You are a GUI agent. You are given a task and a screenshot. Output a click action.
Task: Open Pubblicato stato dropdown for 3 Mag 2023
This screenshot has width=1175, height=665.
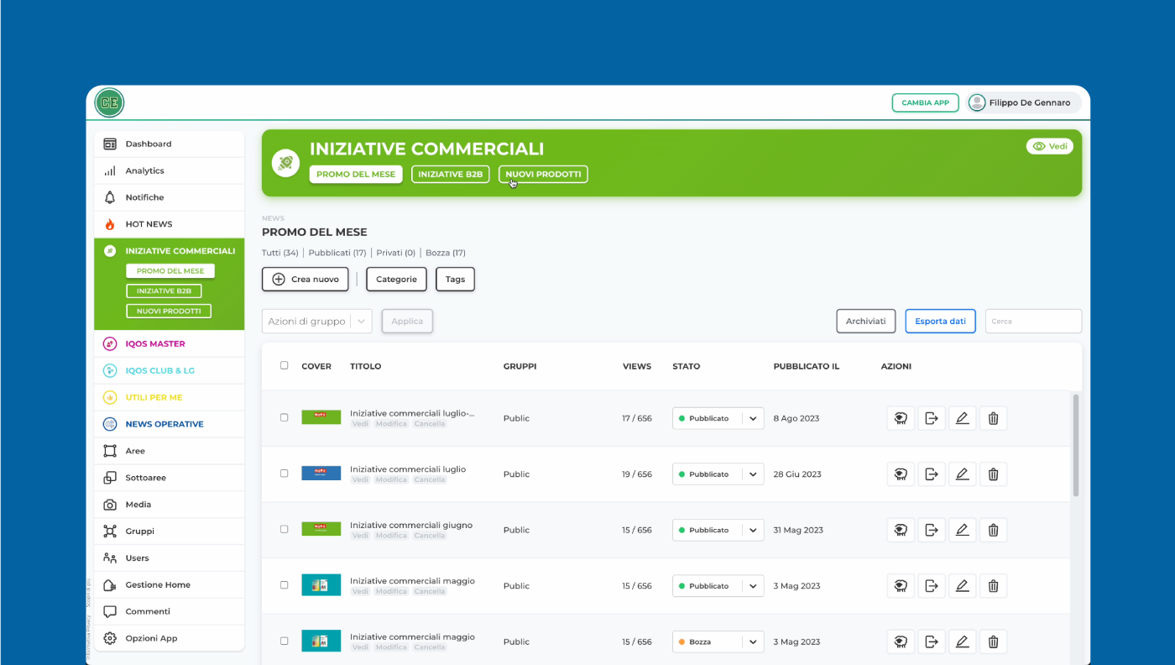coord(718,586)
